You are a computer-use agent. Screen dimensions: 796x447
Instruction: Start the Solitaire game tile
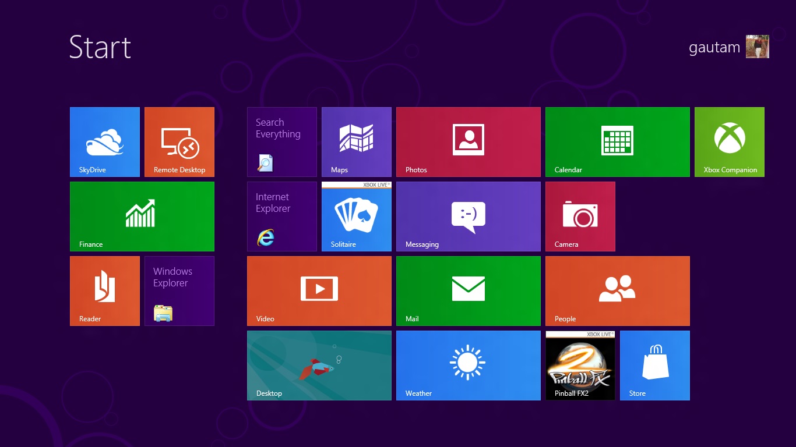tap(357, 217)
